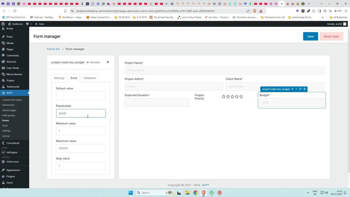Select the JetEngine plugin in the sidebar
The image size is (350, 197).
(x=12, y=152)
